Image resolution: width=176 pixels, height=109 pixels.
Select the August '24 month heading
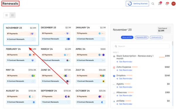tap(12, 91)
